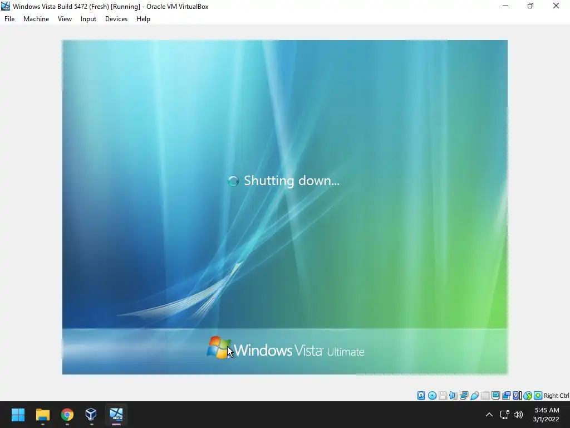The image size is (570, 428).
Task: Open the View menu
Action: coord(65,19)
